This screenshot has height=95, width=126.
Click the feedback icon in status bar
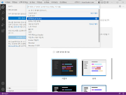[x=120, y=93]
